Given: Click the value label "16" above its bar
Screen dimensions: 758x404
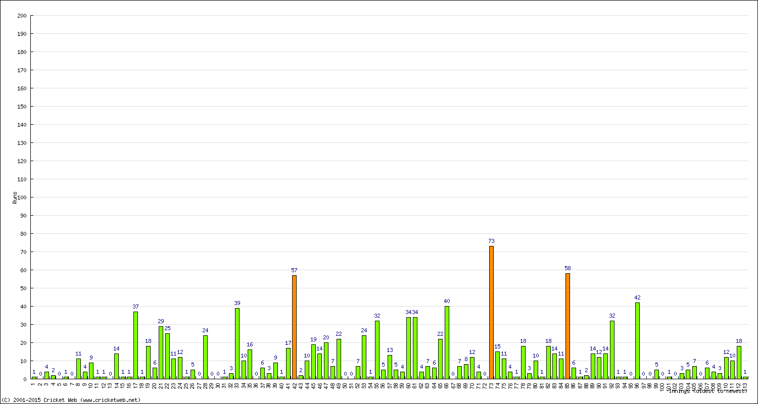Looking at the screenshot, I should pyautogui.click(x=250, y=345).
